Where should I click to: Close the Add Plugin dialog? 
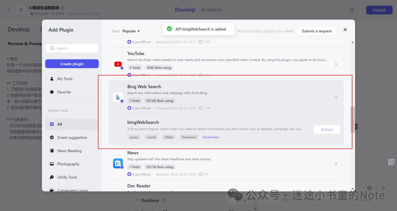(x=345, y=30)
